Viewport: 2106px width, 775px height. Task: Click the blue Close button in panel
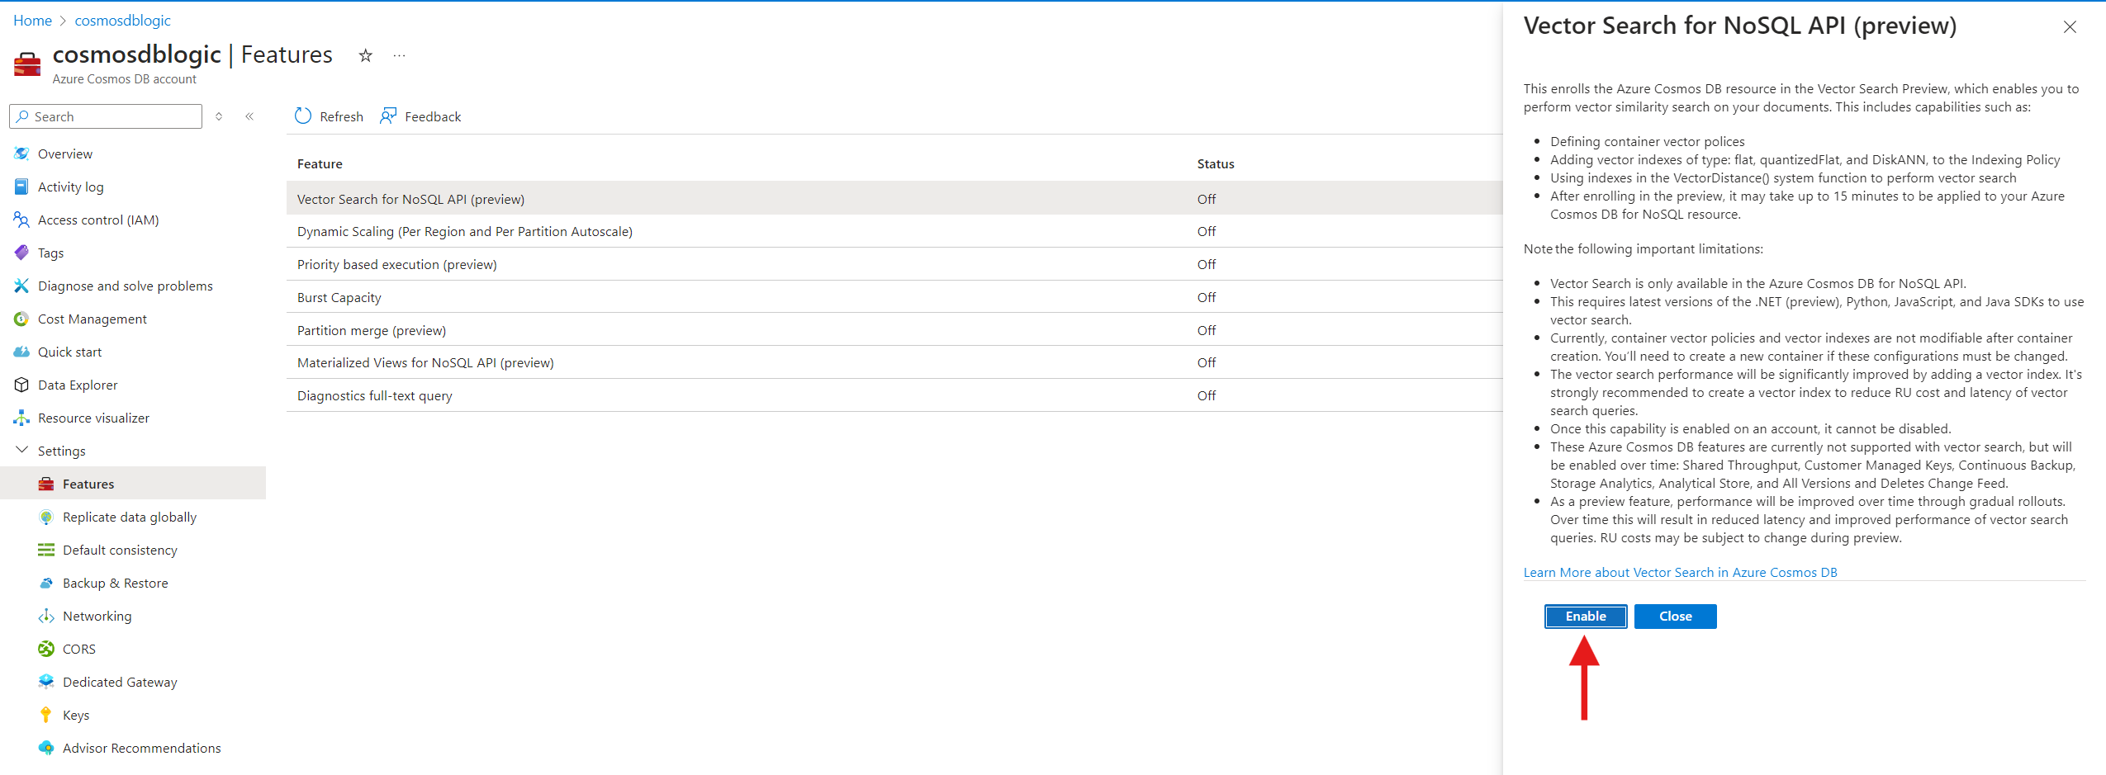[x=1675, y=617]
